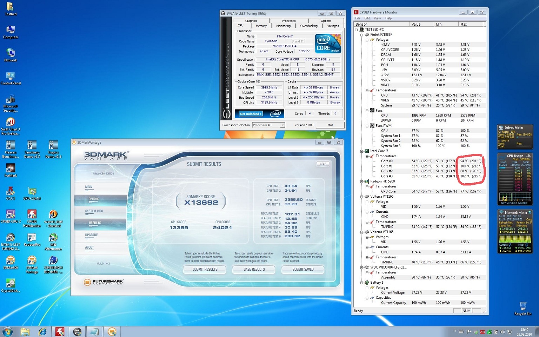Screen dimensions: 539x337
Task: Click Get Unlocked button in E-LEET
Action: pyautogui.click(x=251, y=114)
